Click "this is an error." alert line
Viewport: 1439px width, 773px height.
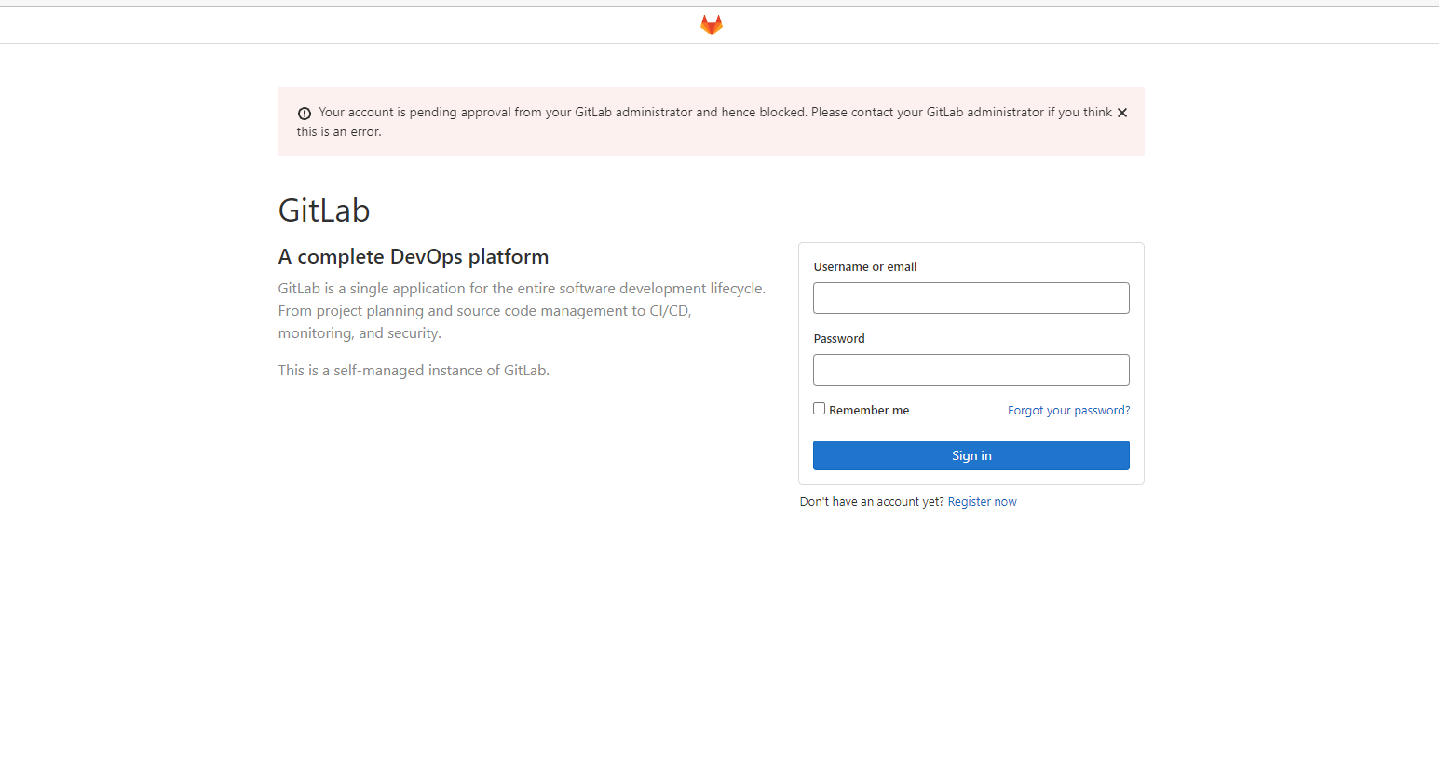pos(339,132)
